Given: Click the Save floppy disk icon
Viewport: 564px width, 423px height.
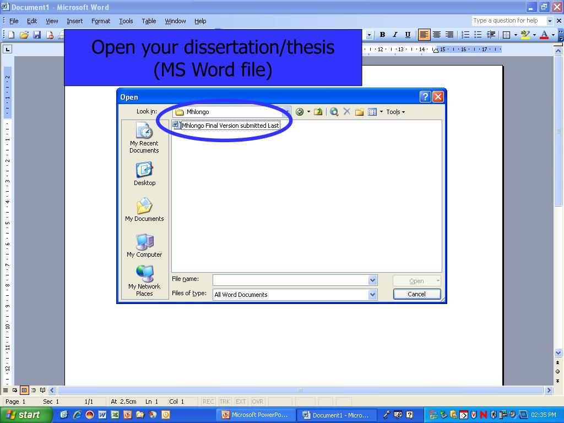Looking at the screenshot, I should pos(37,35).
